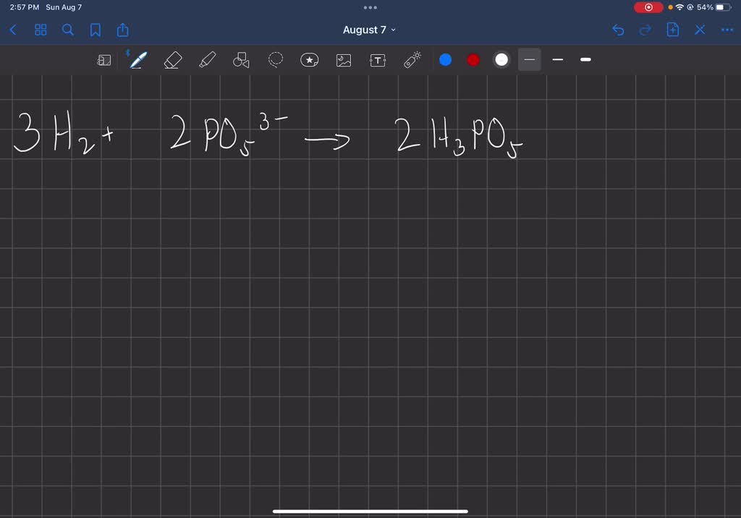Open the August 7 title dropdown
Viewport: 741px width, 518px height.
(370, 30)
